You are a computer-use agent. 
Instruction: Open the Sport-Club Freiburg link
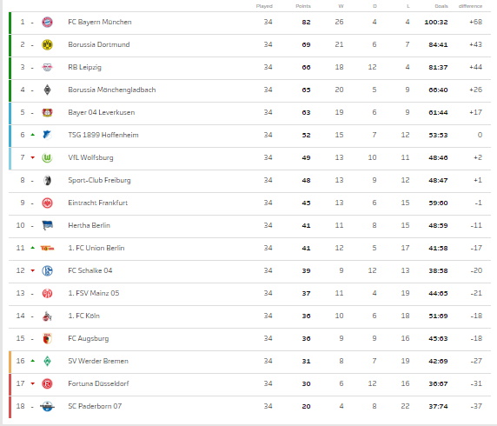(99, 180)
